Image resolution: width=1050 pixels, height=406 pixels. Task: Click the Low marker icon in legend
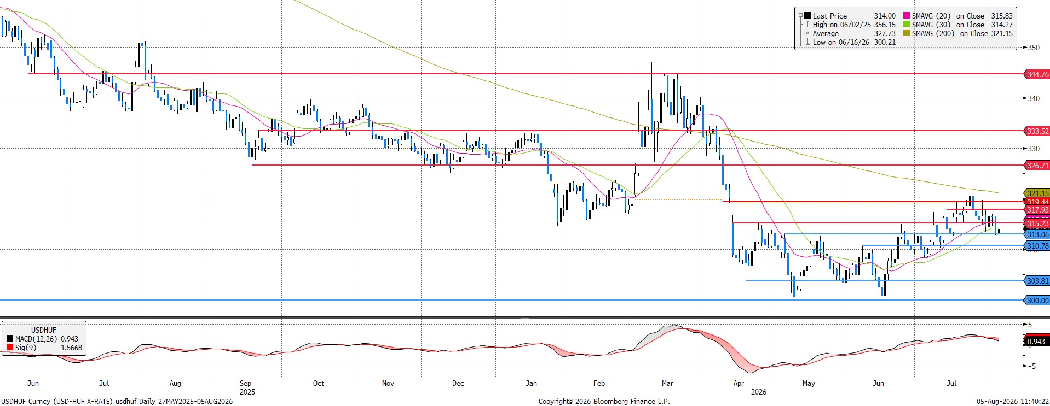[x=807, y=42]
